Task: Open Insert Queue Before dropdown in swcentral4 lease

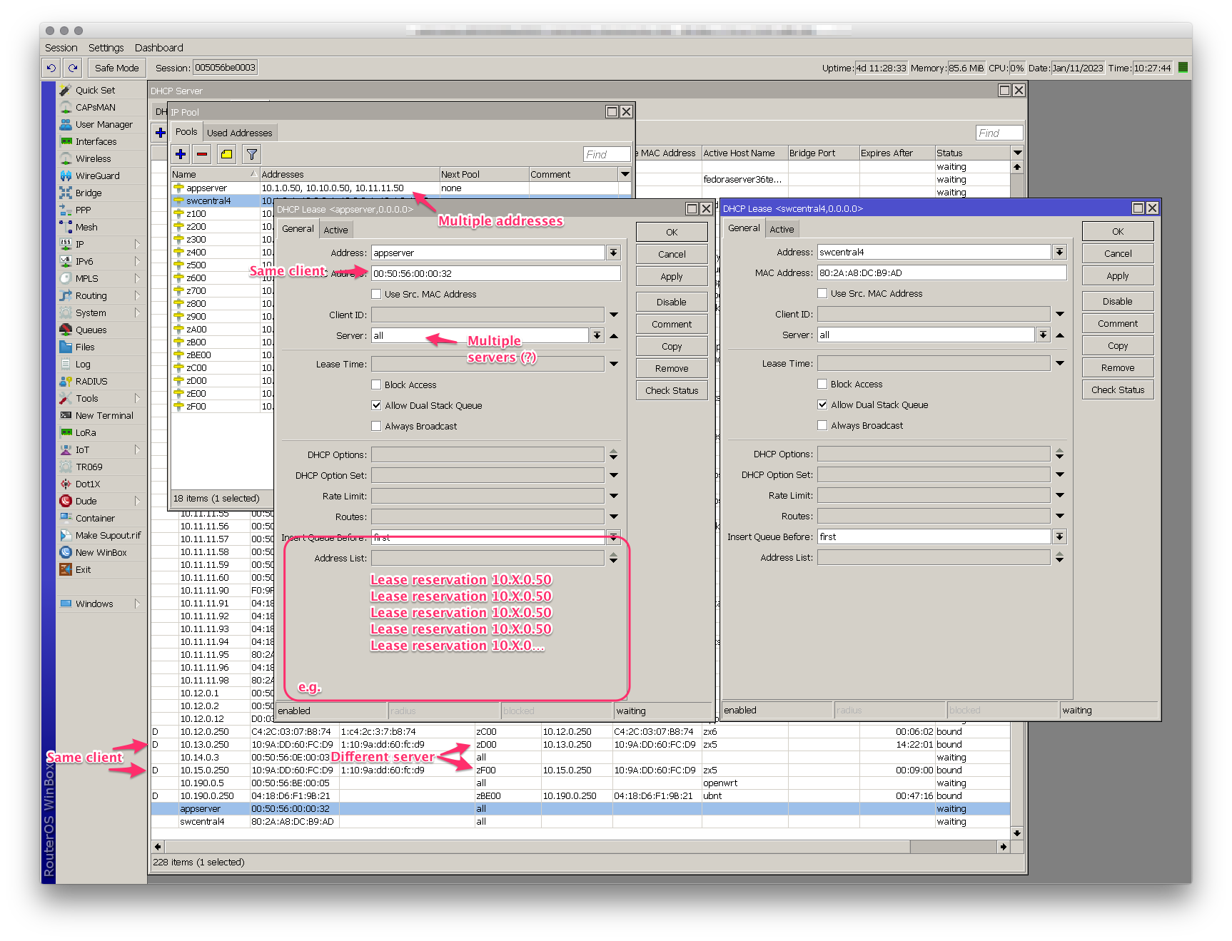Action: 1060,536
